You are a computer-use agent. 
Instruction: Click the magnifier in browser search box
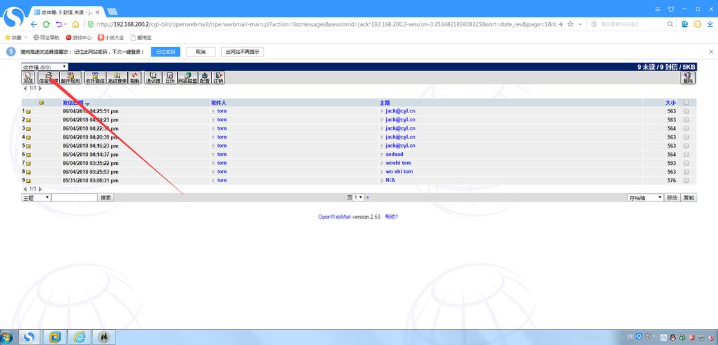pos(670,24)
